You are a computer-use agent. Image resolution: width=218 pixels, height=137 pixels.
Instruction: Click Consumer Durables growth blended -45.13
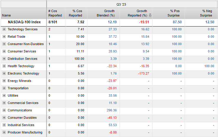tap(112, 118)
